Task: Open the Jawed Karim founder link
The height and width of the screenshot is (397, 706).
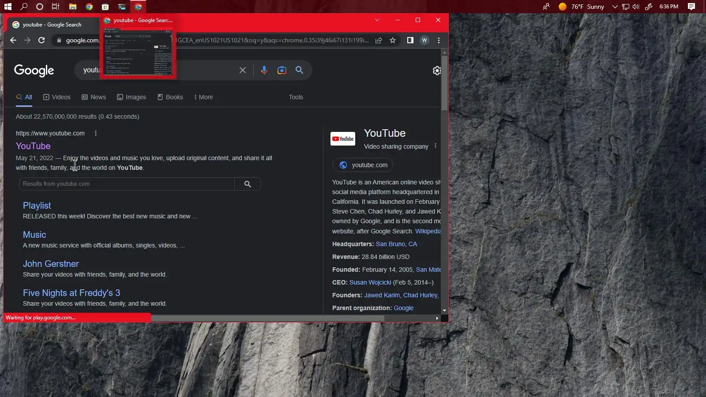Action: tap(382, 295)
